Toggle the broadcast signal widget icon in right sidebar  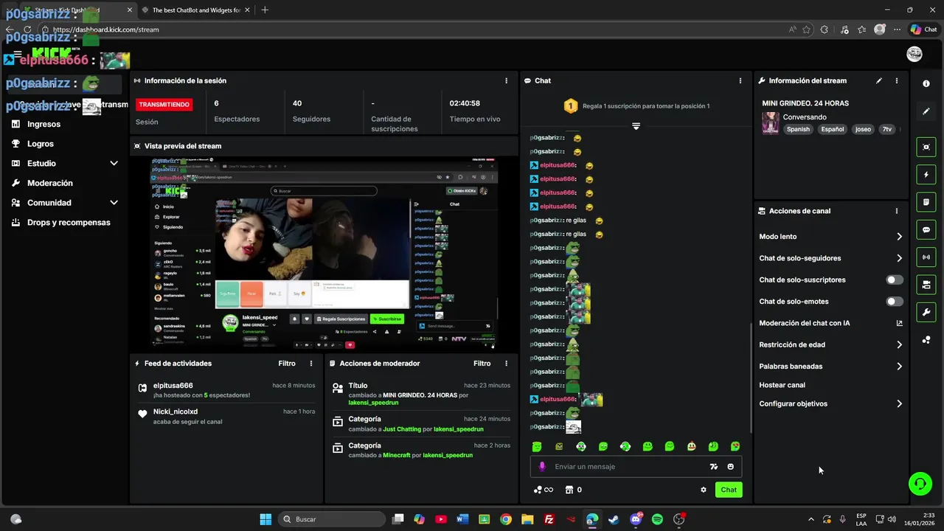click(926, 257)
